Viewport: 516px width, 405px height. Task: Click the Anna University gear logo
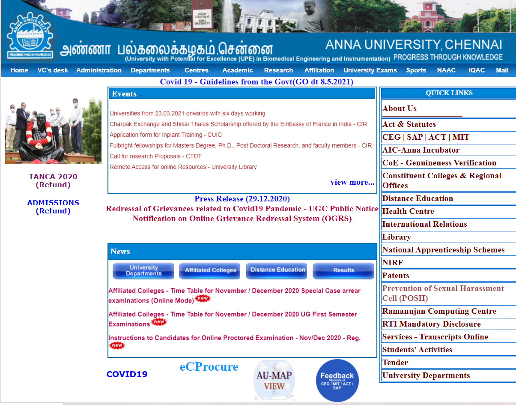pyautogui.click(x=30, y=36)
